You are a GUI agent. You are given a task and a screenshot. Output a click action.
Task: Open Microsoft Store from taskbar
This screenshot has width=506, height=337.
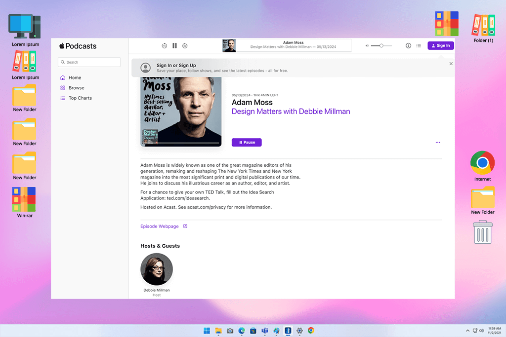coord(253,331)
